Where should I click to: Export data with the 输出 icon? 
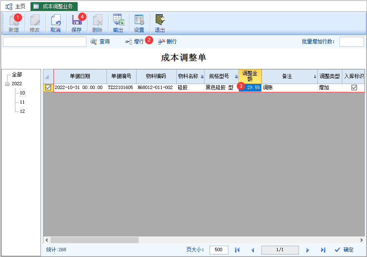coord(118,23)
